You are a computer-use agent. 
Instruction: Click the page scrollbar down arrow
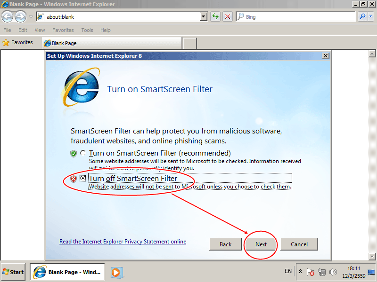(x=372, y=257)
